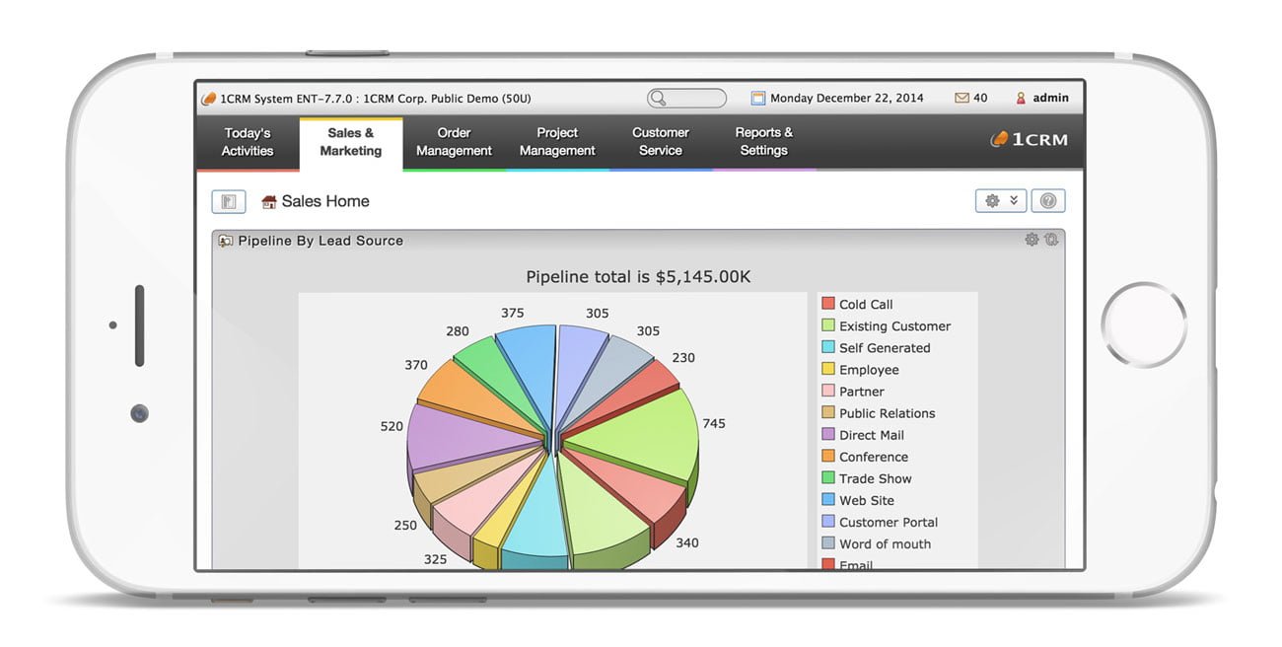Screen dimensions: 1282x647
Task: Click the user icon next to admin
Action: pos(1021,99)
